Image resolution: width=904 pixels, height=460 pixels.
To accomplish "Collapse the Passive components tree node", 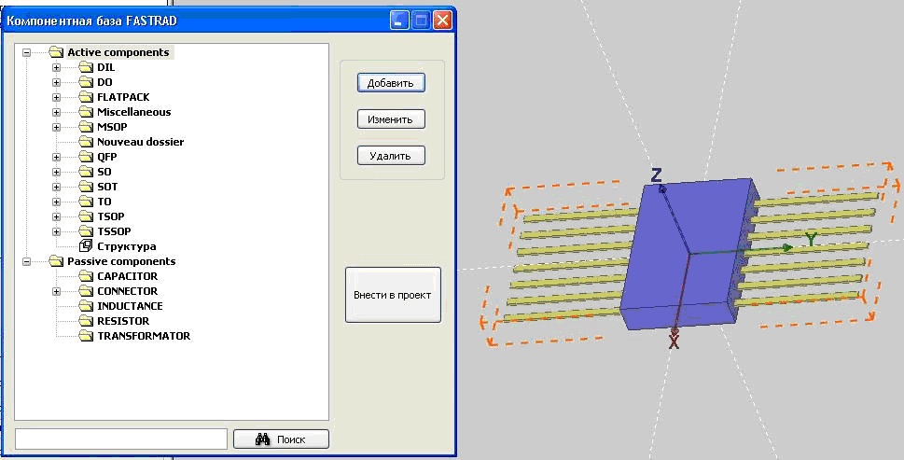I will (26, 261).
